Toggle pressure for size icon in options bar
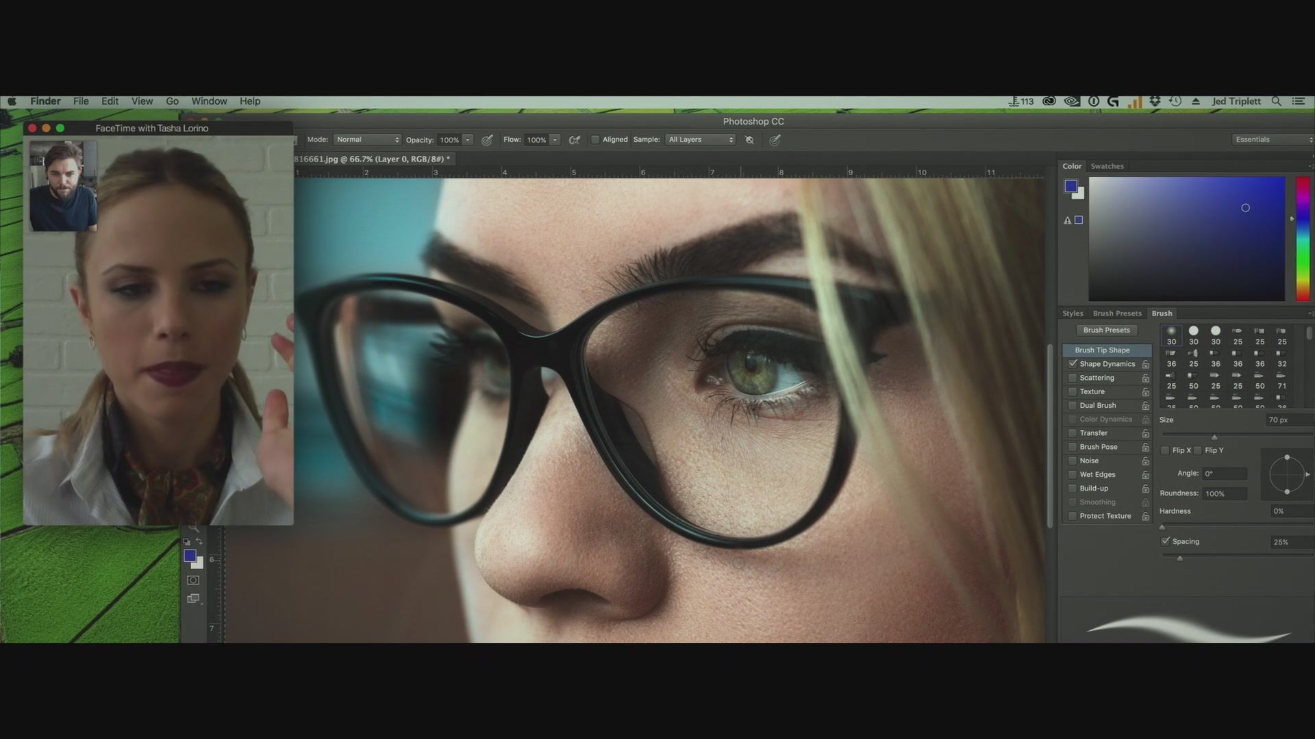 (x=775, y=140)
